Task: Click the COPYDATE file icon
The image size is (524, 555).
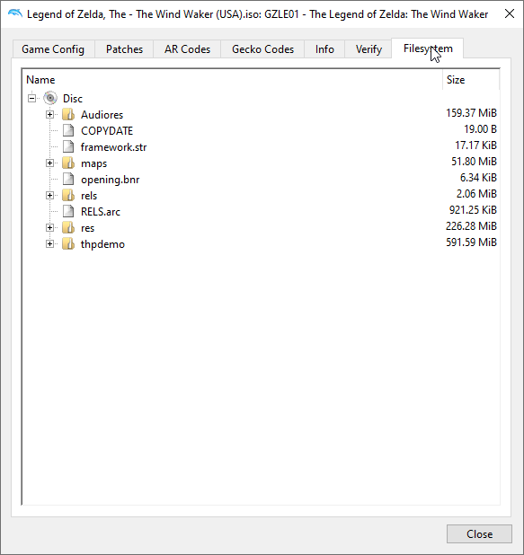Action: coord(68,130)
